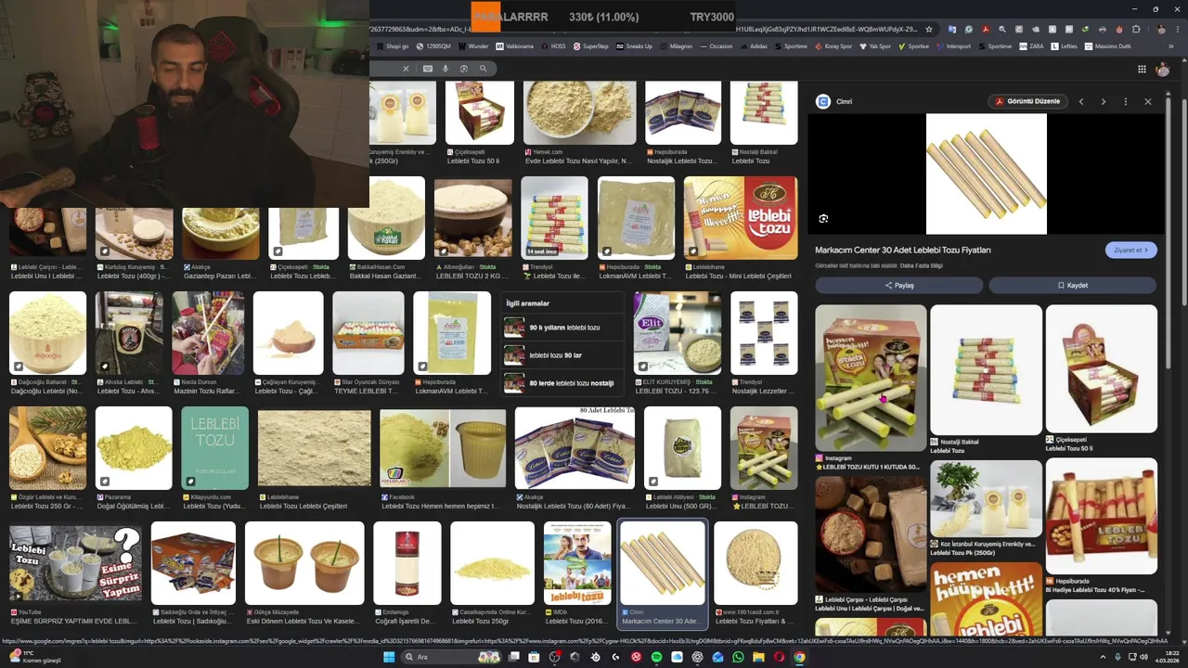Viewport: 1188px width, 668px height.
Task: Open Kitapyurdu Leblebi Tozu book cover result
Action: (x=215, y=448)
